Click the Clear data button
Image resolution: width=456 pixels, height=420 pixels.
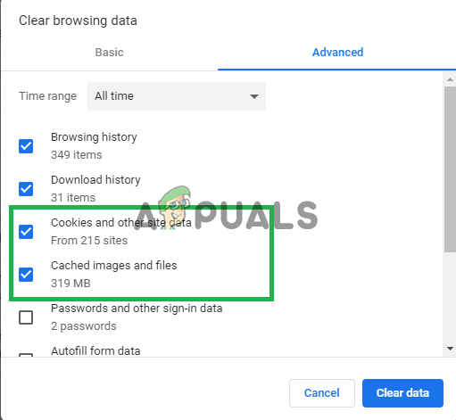coord(402,393)
